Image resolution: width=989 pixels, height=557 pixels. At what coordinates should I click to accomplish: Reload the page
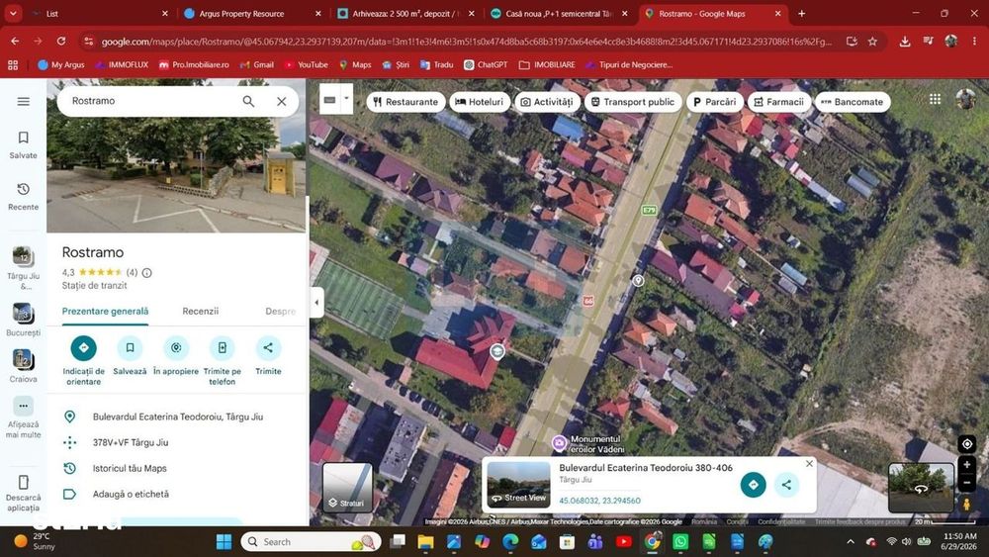coord(61,41)
